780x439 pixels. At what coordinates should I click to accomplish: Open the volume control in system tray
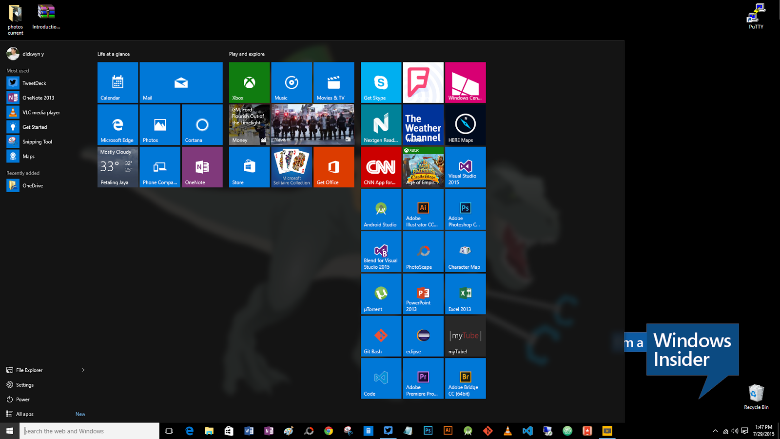pos(735,431)
